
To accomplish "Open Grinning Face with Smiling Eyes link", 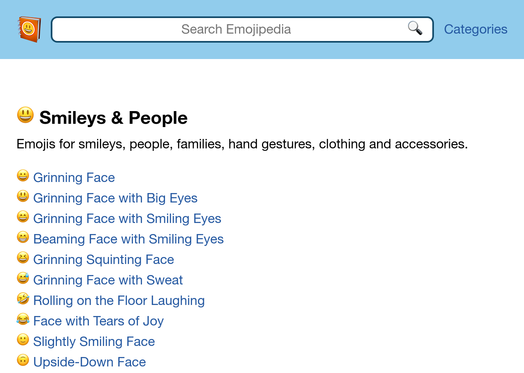I will [127, 218].
